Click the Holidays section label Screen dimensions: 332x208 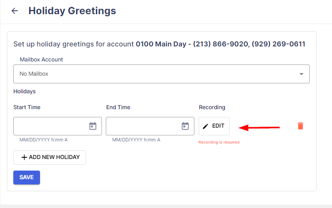click(25, 92)
